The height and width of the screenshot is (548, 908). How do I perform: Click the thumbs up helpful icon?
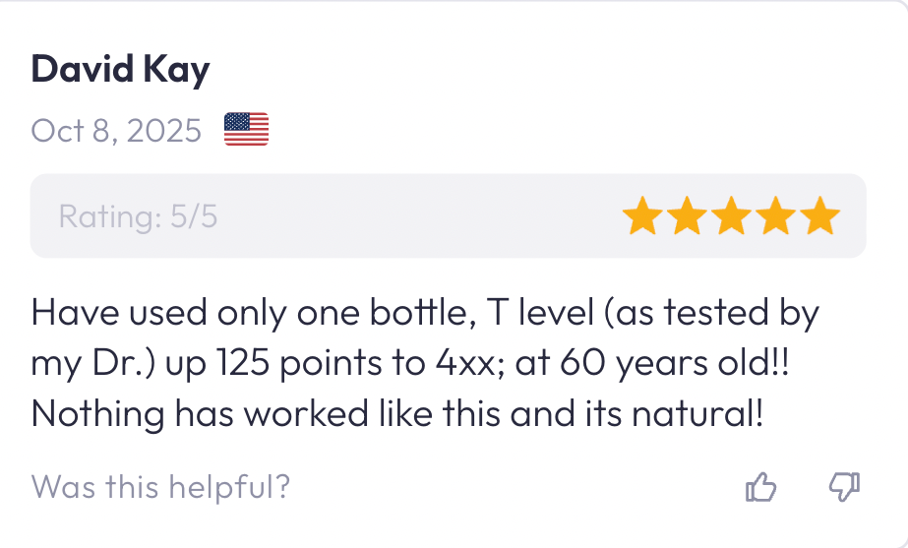(x=762, y=486)
